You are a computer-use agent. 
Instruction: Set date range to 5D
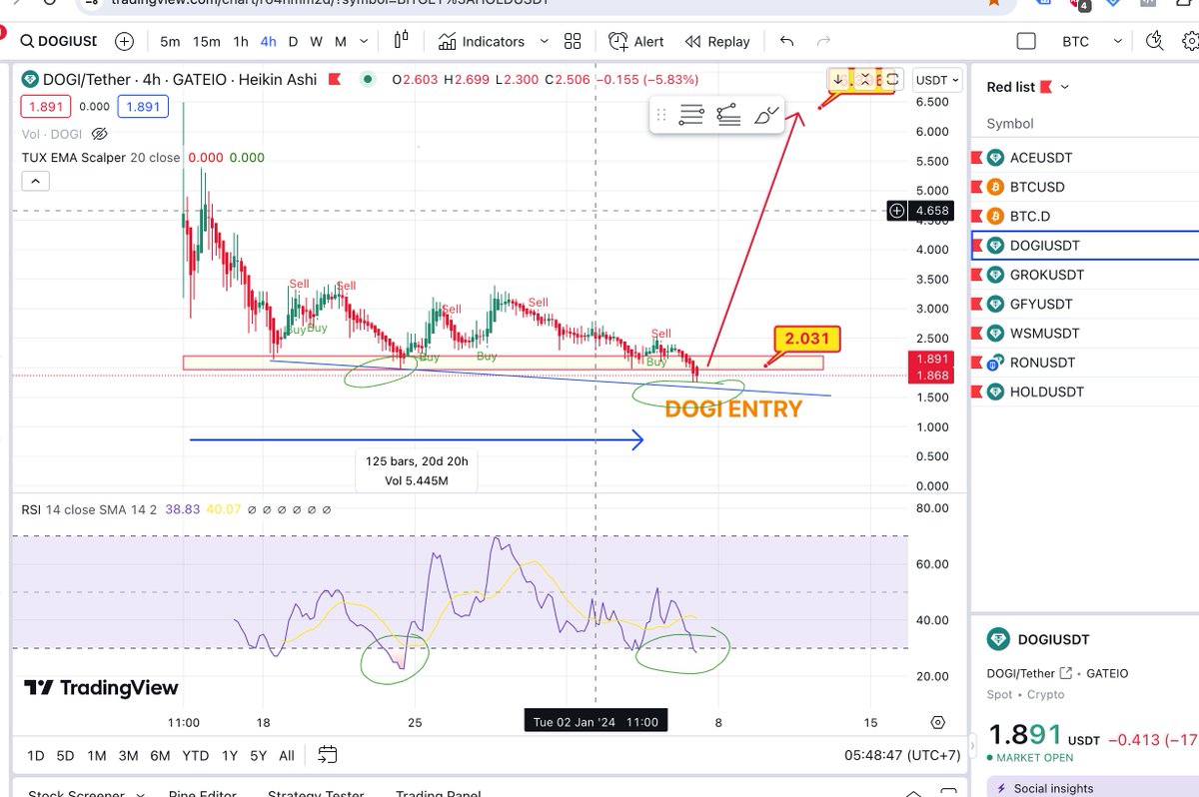(65, 756)
